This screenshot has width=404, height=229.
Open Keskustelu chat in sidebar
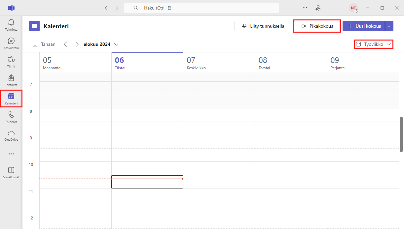(11, 43)
